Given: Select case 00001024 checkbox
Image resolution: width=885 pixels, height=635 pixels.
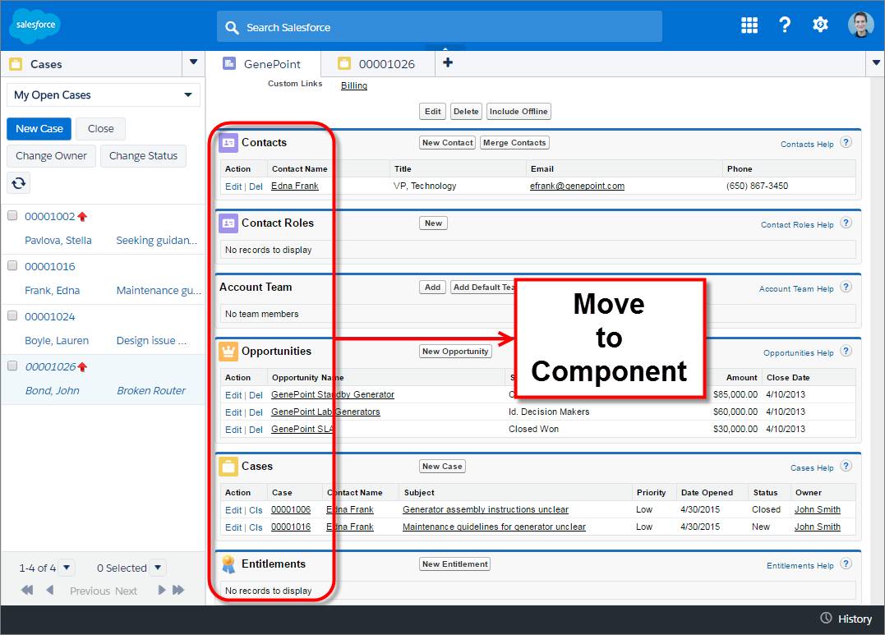Looking at the screenshot, I should pyautogui.click(x=12, y=316).
